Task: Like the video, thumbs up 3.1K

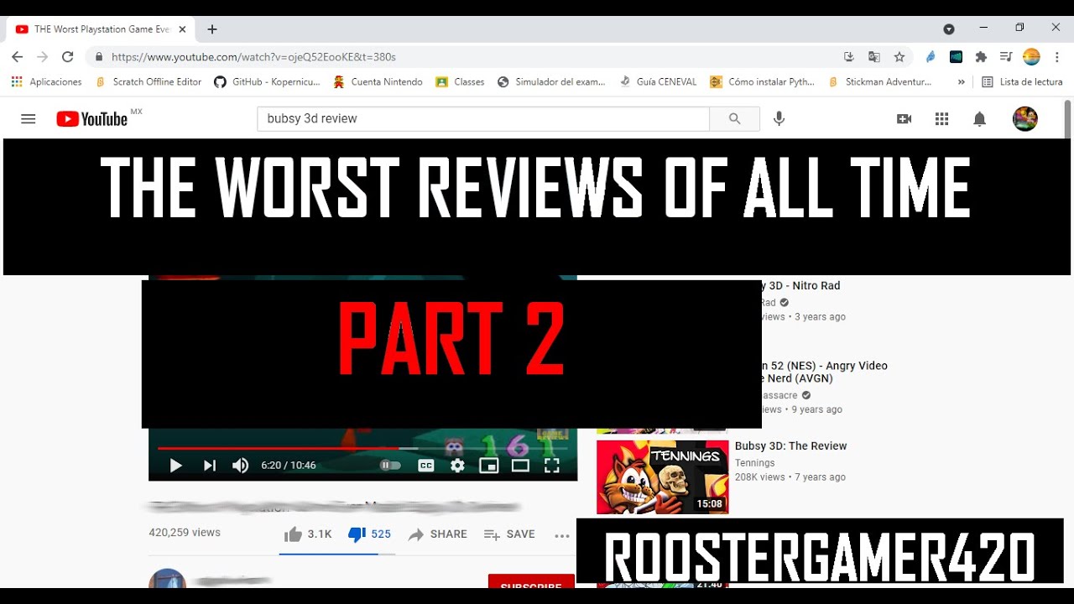Action: [308, 534]
